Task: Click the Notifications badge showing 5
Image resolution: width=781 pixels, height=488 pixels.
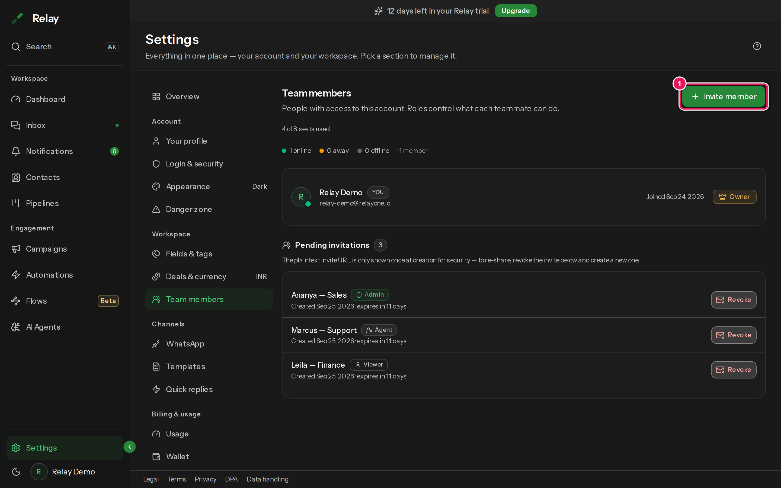Action: tap(114, 151)
